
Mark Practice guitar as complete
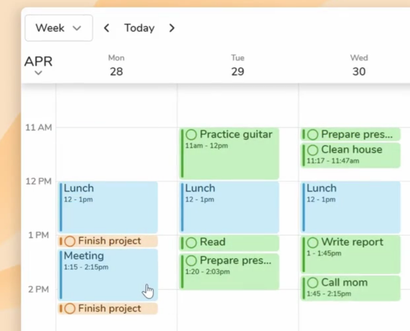point(191,134)
